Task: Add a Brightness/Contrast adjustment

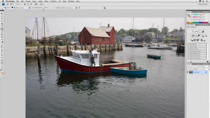Action: pos(193,31)
